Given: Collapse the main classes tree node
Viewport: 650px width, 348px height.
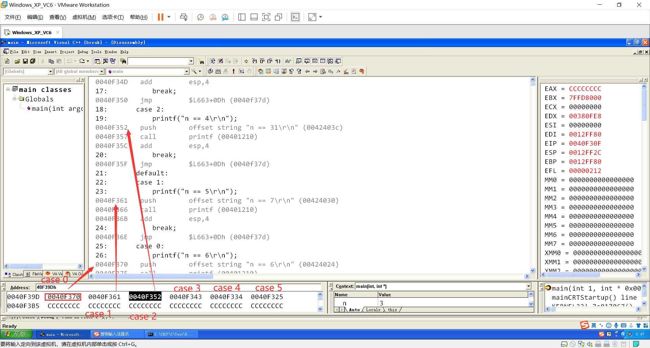Looking at the screenshot, I should [x=8, y=90].
